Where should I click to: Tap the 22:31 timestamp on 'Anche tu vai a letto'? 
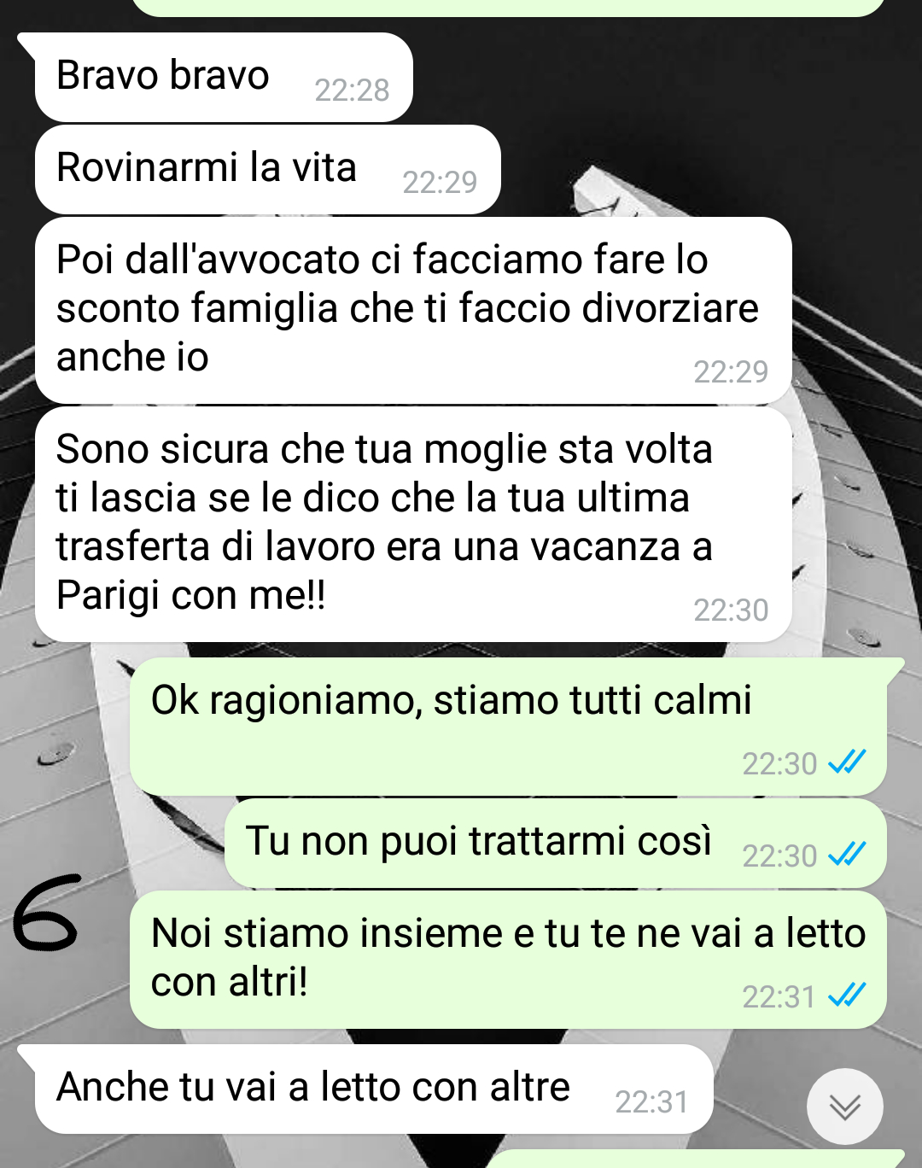(651, 1101)
